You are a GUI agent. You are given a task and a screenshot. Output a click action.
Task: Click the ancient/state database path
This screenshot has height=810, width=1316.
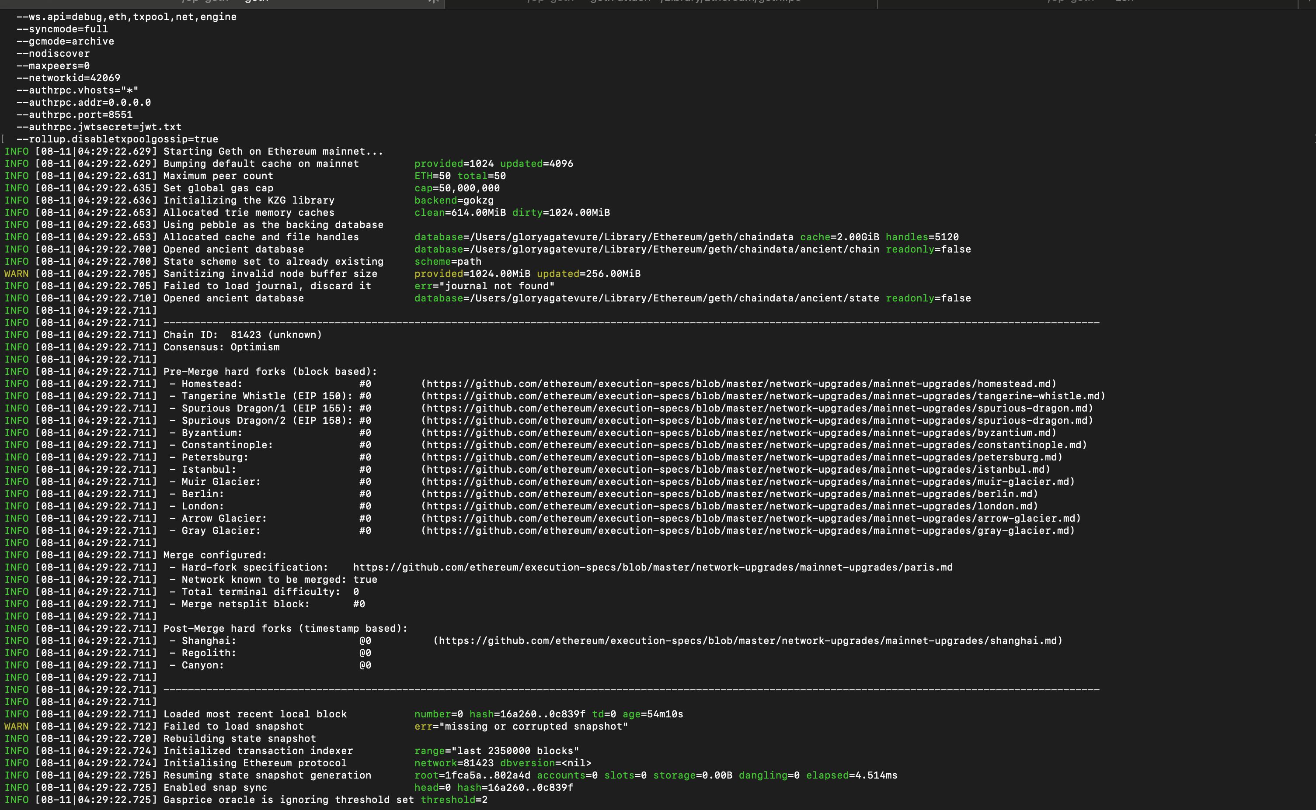click(x=674, y=298)
